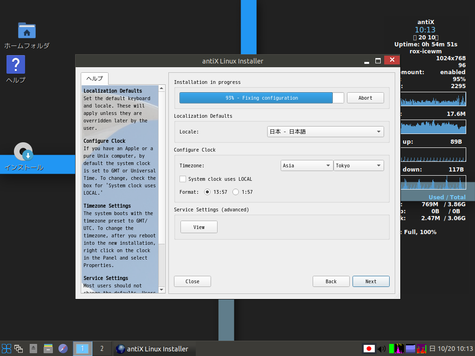Select the ヘルプ tab in the installer
This screenshot has width=475, height=356.
[x=95, y=79]
